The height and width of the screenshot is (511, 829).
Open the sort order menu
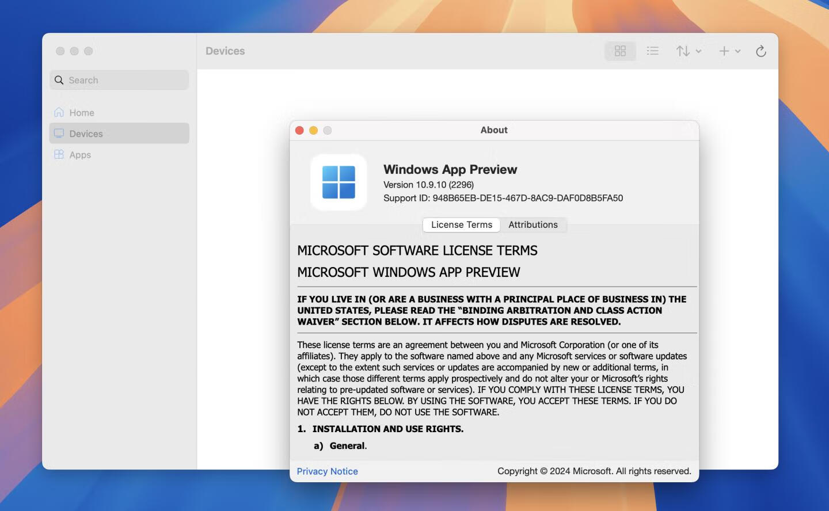[689, 51]
